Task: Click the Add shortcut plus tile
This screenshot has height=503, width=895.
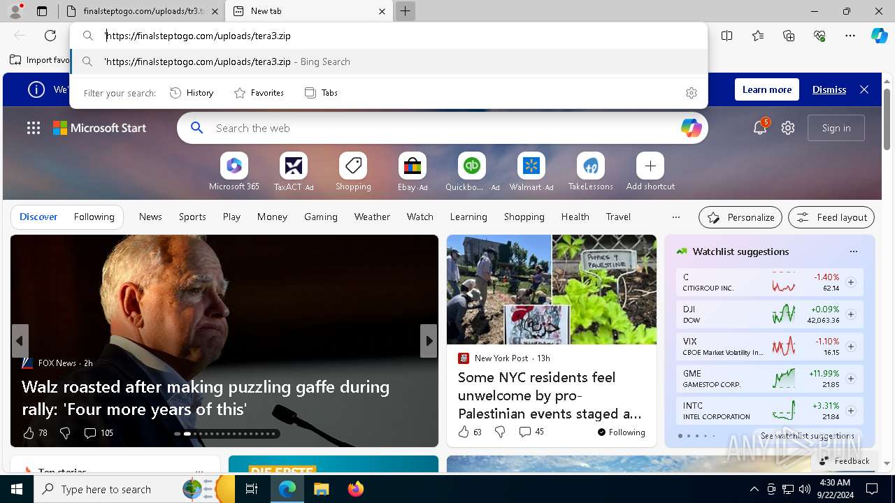Action: click(650, 172)
